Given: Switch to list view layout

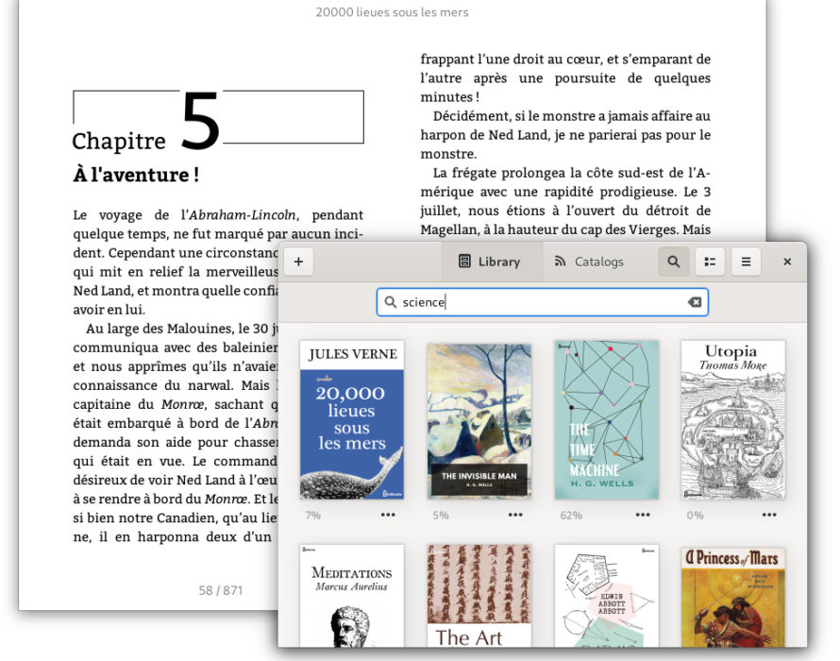Looking at the screenshot, I should (x=710, y=262).
